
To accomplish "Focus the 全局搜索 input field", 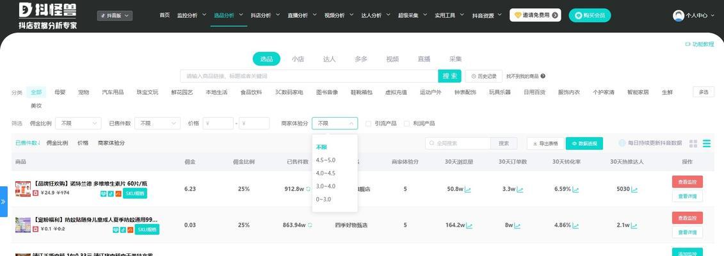I will (458, 143).
